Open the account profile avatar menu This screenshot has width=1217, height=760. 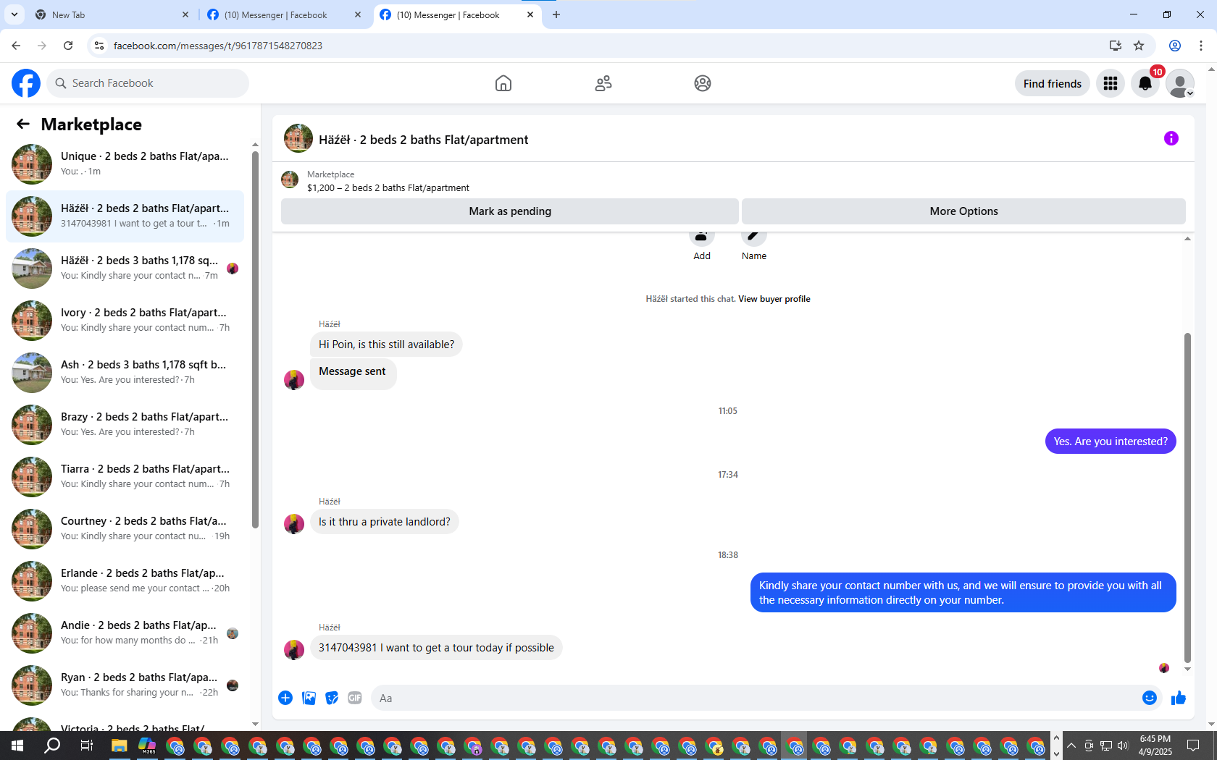1180,83
